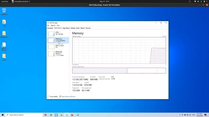Screen dimensions: 209x117
Task: Click the Ubuntu volume indicator icon
Action: click(198, 1)
